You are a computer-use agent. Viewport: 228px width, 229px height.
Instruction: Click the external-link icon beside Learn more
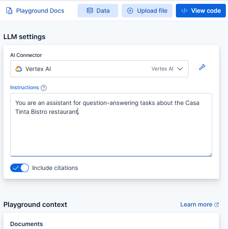pos(217,205)
